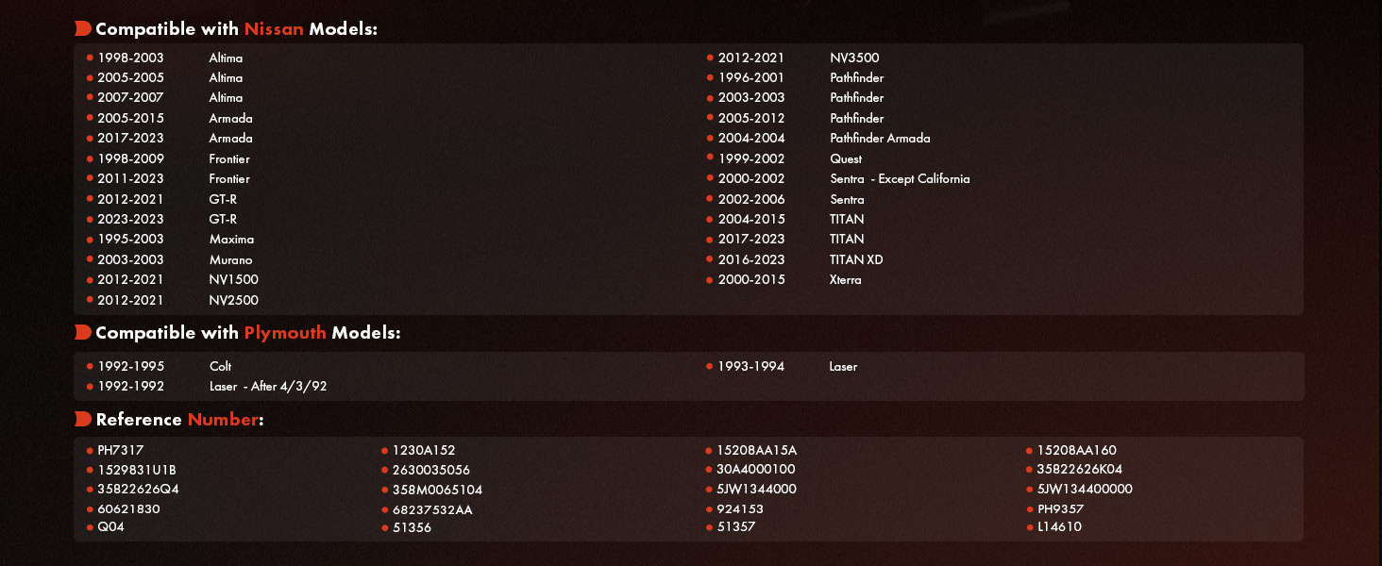
Task: Click the red marker icon beside Nissan Models heading
Action: coord(83,29)
